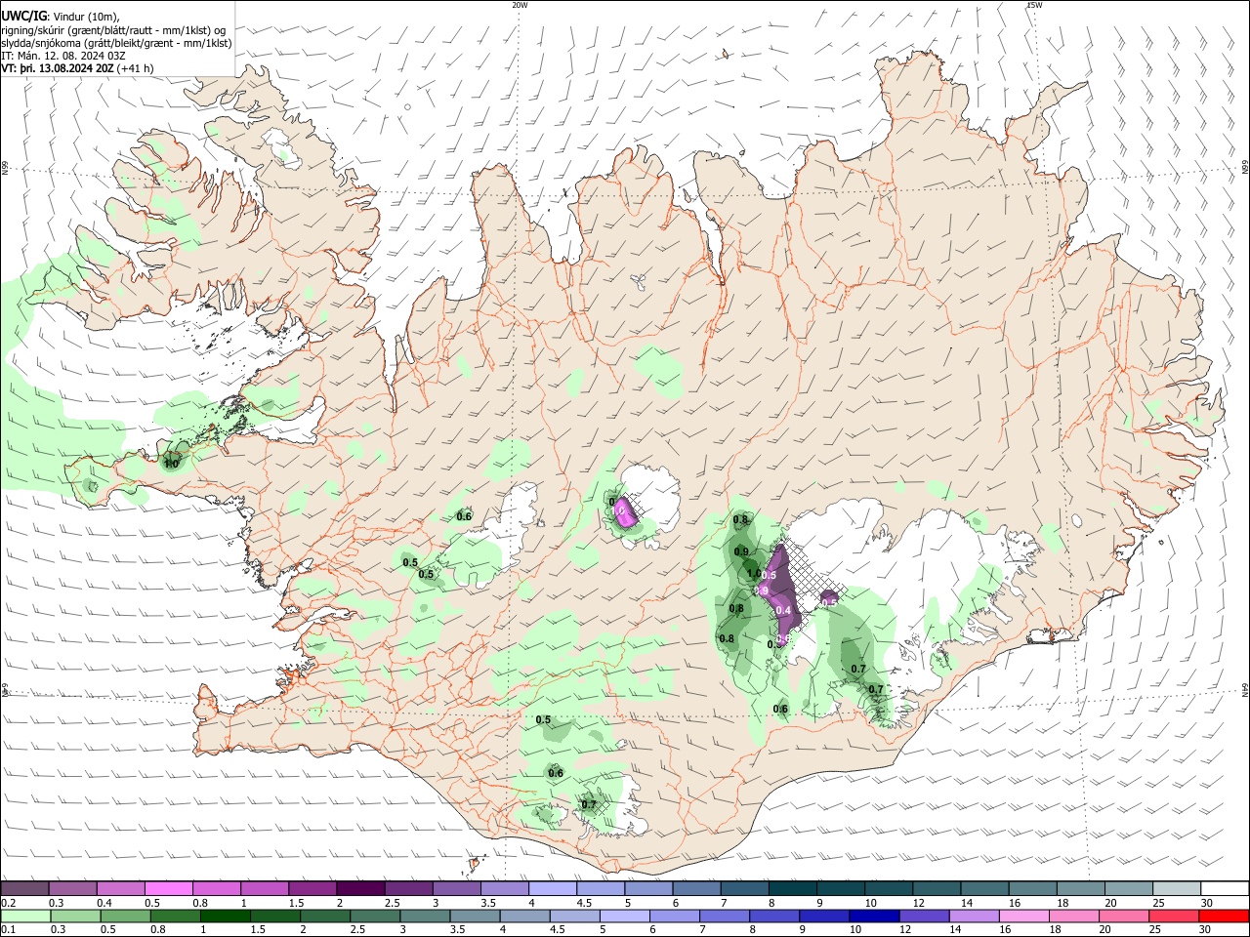Select the 12–14 purple swatch in lower legend row
Screen dimensions: 1250x937
pos(923,917)
